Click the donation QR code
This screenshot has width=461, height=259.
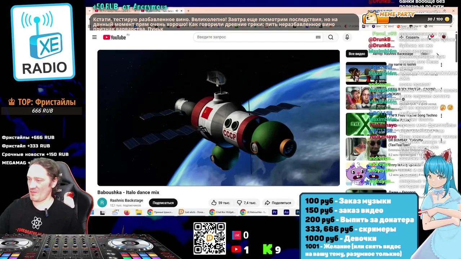(210, 238)
